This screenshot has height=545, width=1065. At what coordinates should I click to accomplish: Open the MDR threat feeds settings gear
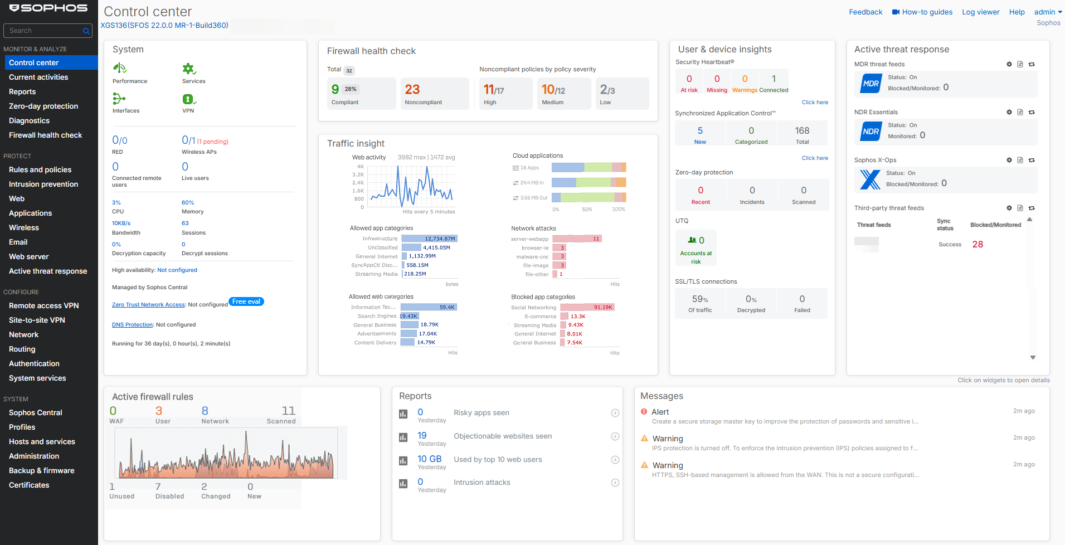(1009, 64)
